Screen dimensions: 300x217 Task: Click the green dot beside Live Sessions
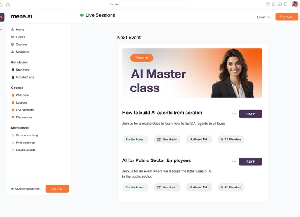(x=82, y=15)
